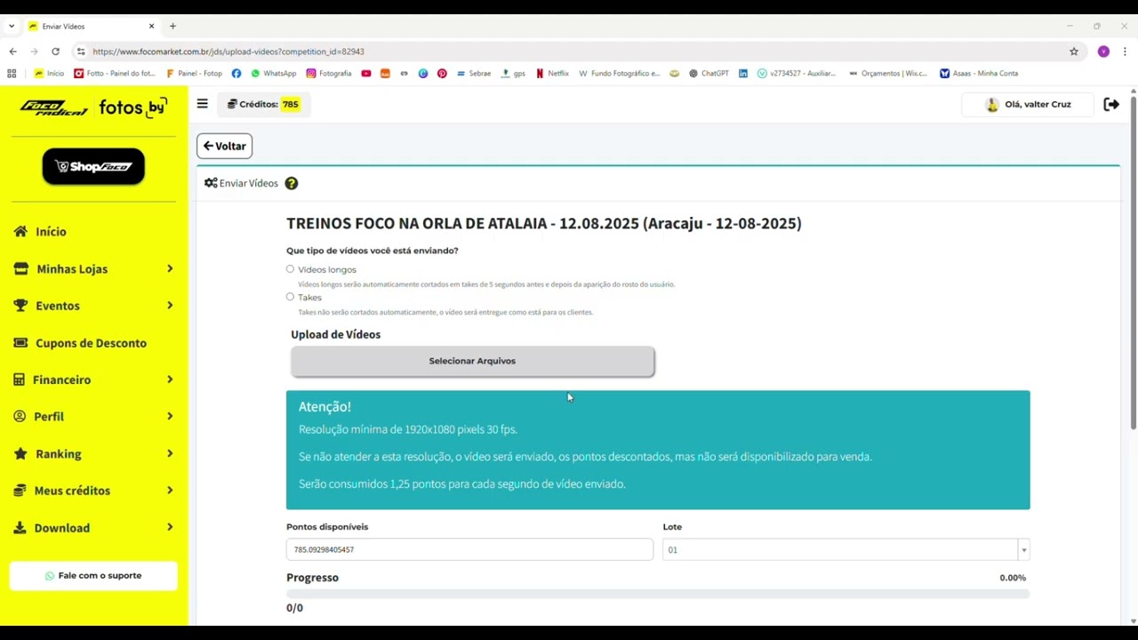Open the apps grid in bookmarks bar
Image resolution: width=1138 pixels, height=640 pixels.
tap(12, 74)
